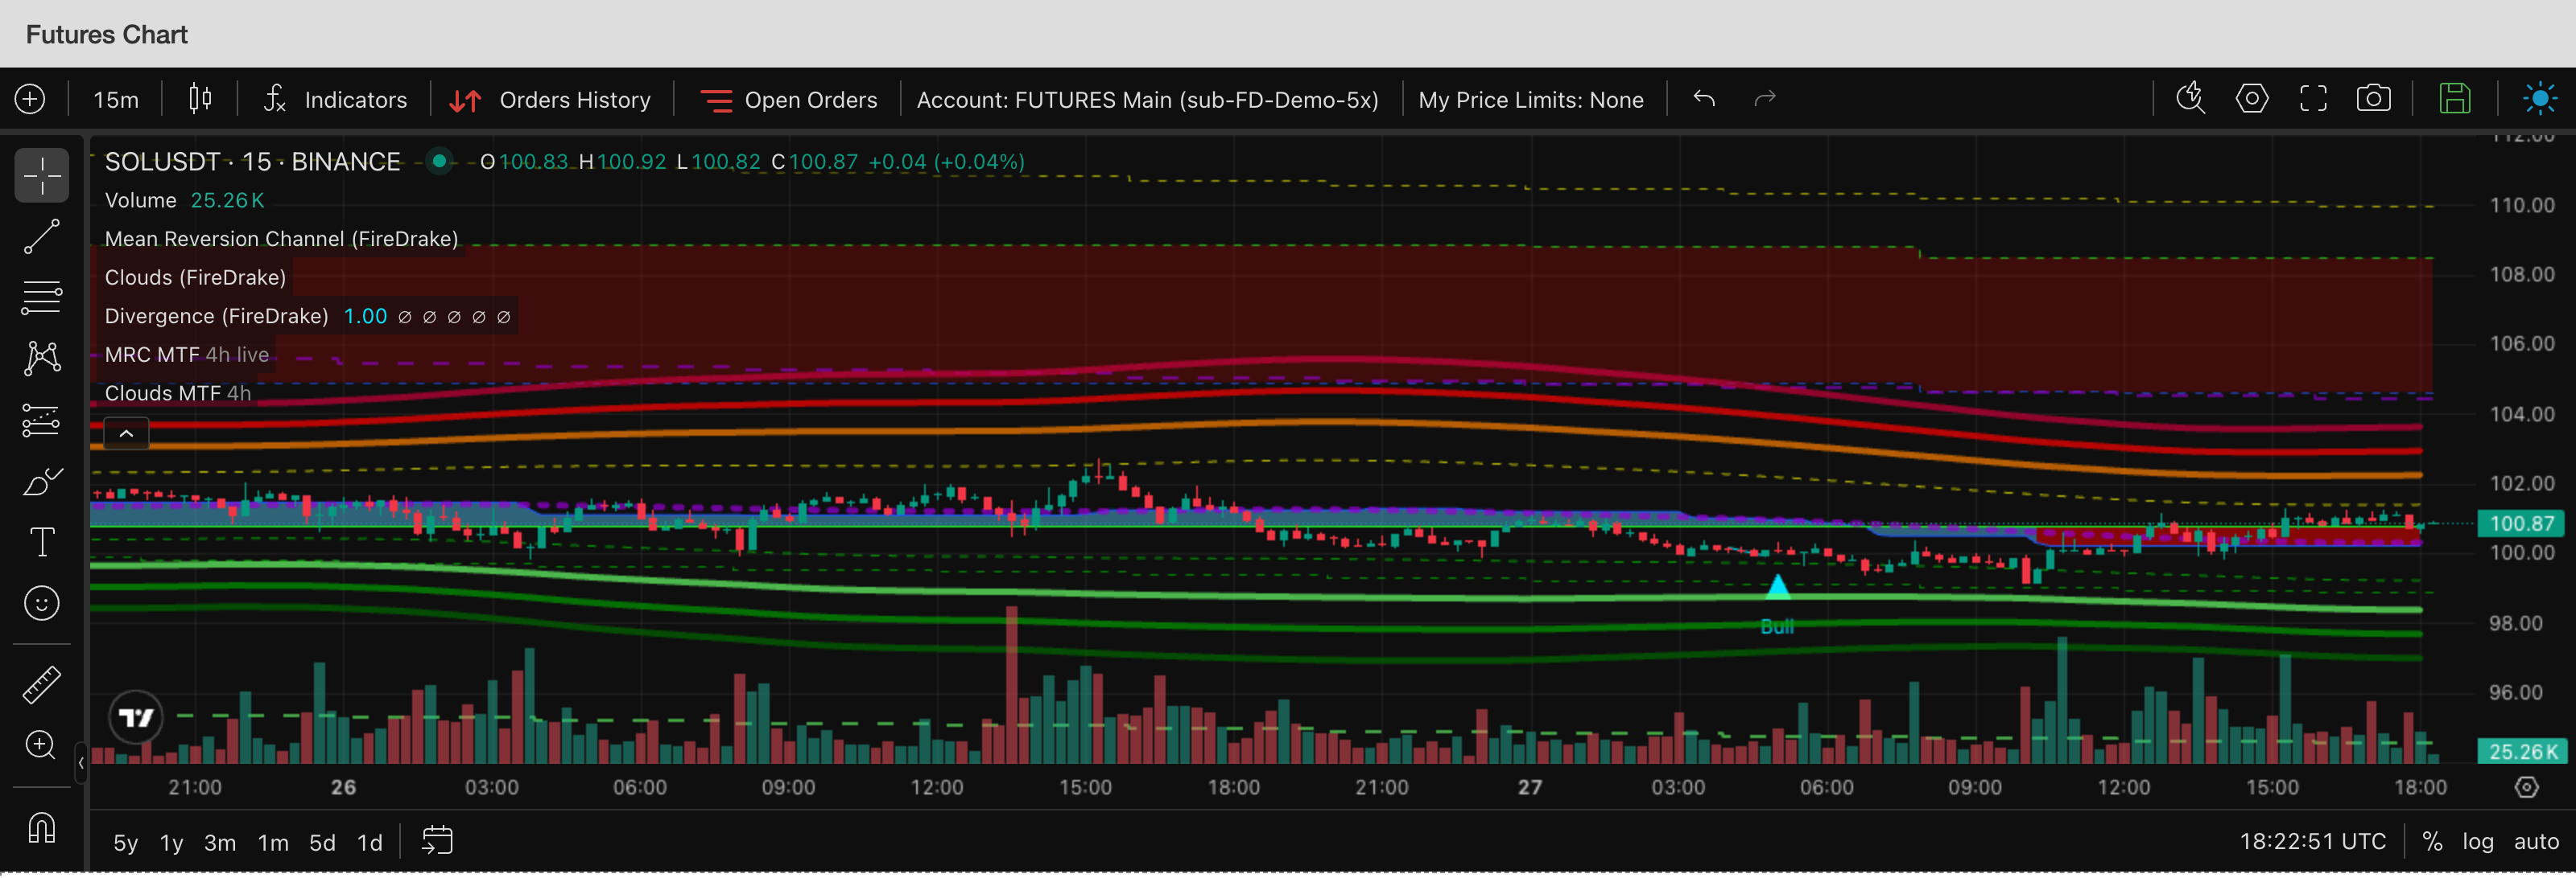
Task: Take a chart snapshot with camera icon
Action: 2373,99
